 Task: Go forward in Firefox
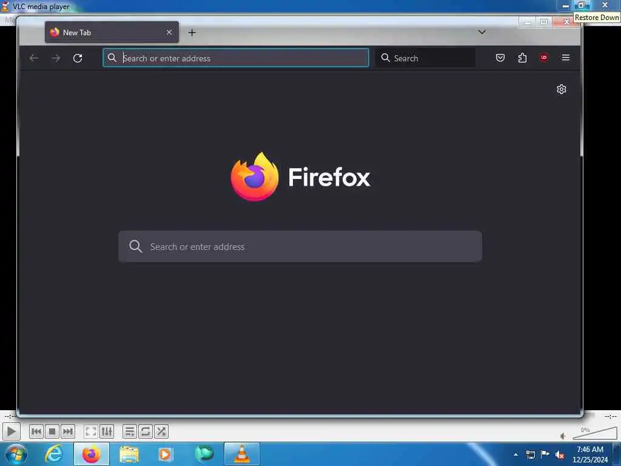click(56, 58)
